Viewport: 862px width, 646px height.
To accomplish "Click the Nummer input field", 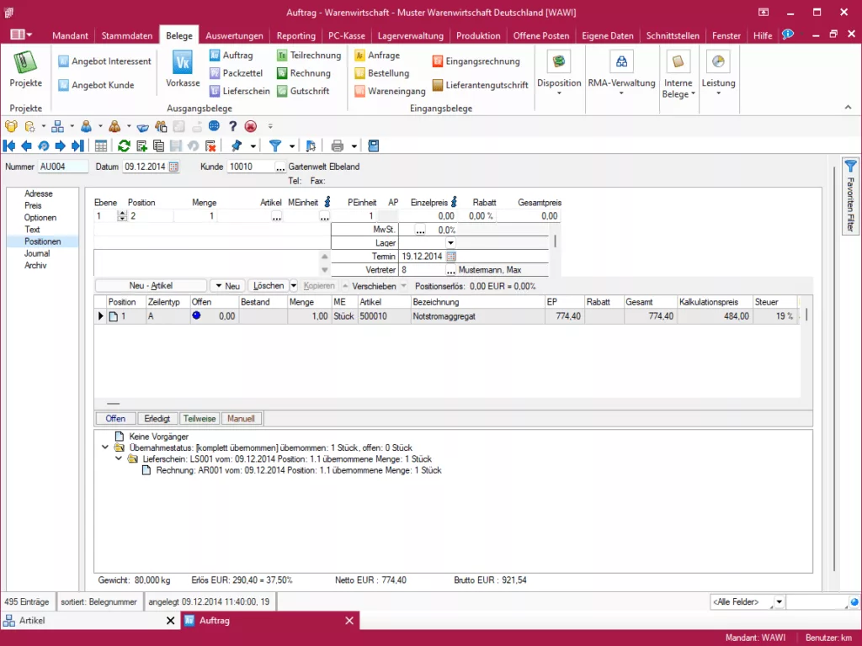I will click(62, 167).
